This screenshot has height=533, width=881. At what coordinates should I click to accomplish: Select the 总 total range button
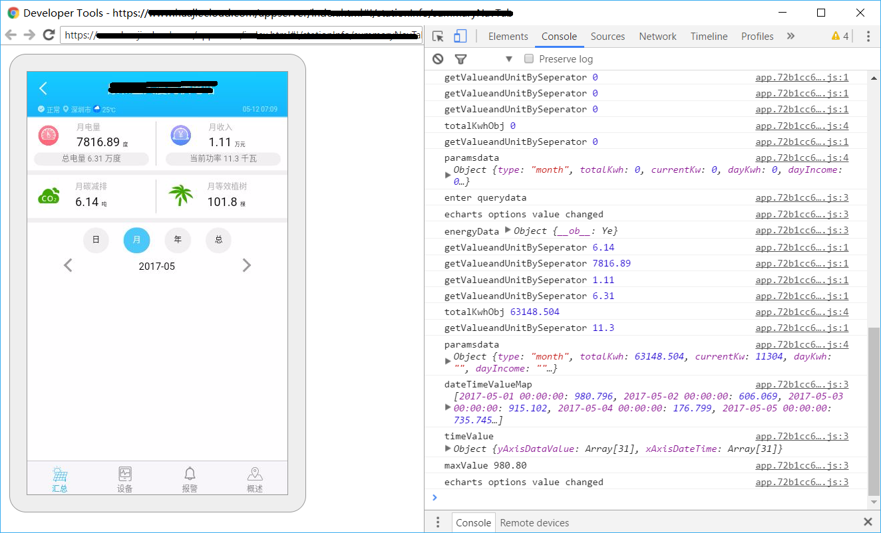coord(219,240)
